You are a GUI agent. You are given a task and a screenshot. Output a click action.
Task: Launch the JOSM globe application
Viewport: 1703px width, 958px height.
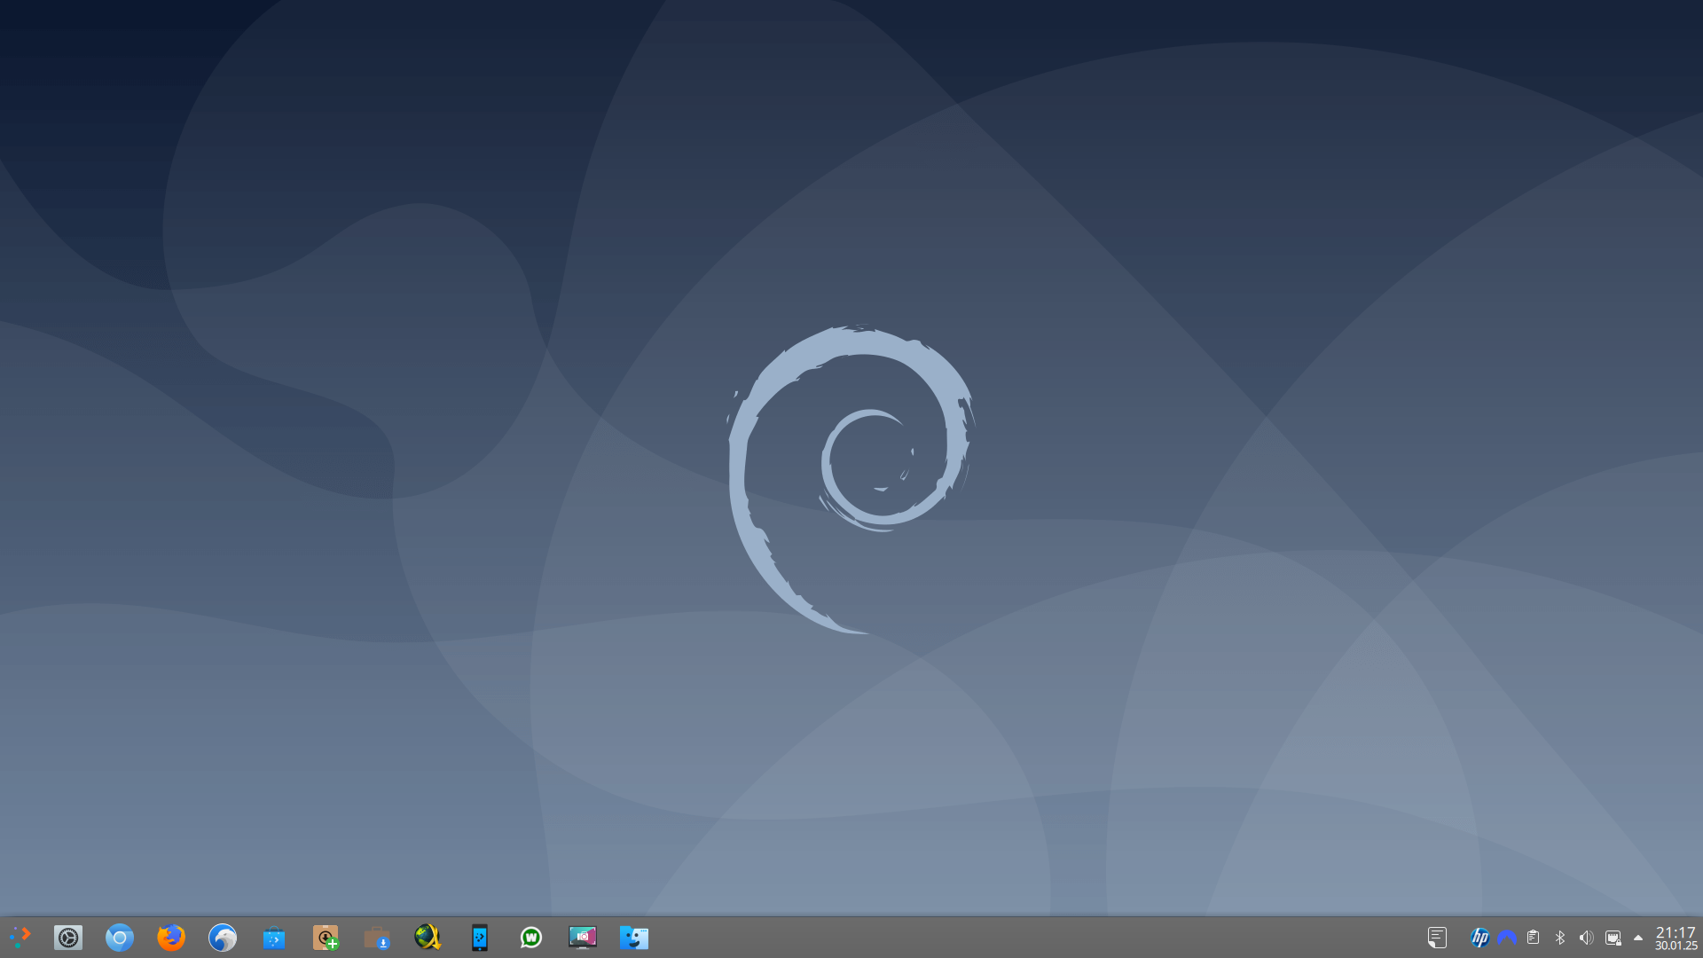tap(428, 938)
